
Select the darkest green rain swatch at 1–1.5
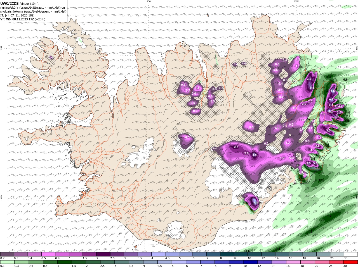pos(64,262)
